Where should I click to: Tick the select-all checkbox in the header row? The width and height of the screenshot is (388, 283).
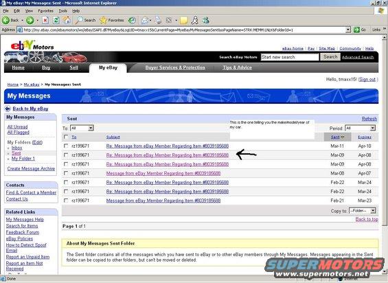click(66, 137)
